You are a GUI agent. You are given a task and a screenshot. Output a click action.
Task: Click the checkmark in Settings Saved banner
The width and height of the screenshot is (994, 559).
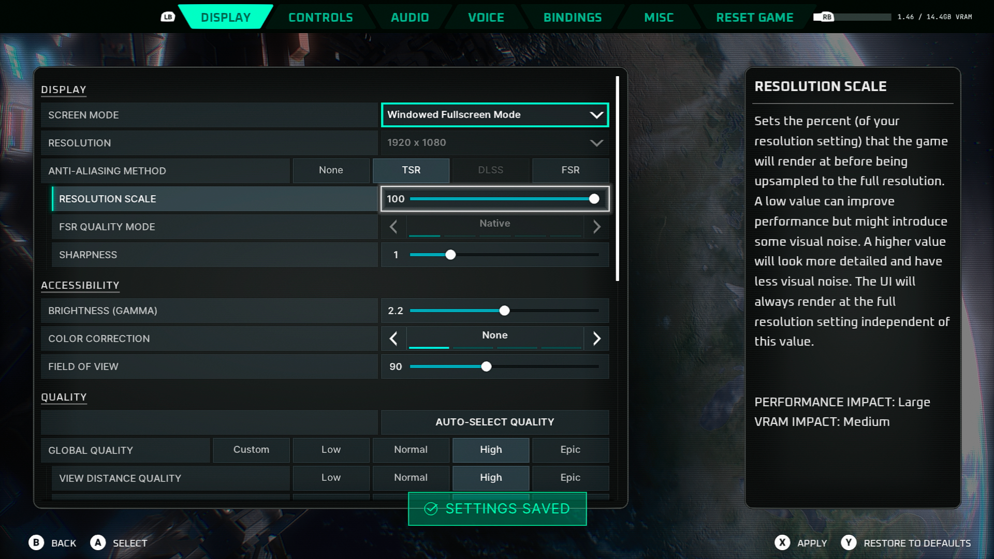(x=431, y=509)
